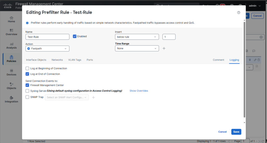Open the Objects section in sidebar
The width and height of the screenshot is (267, 143).
click(11, 86)
